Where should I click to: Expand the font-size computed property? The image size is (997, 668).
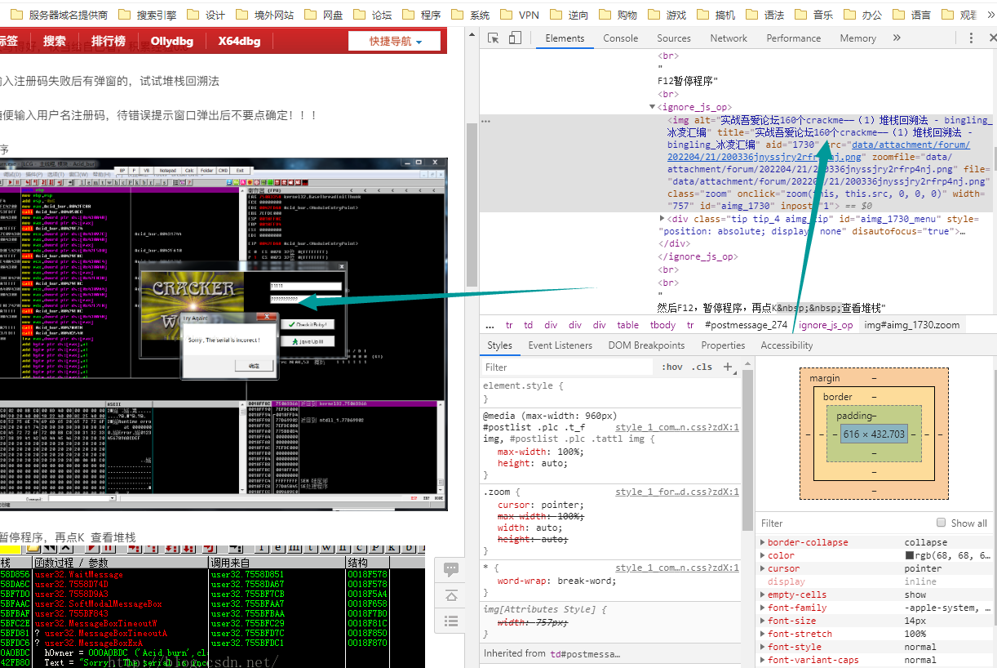click(763, 621)
